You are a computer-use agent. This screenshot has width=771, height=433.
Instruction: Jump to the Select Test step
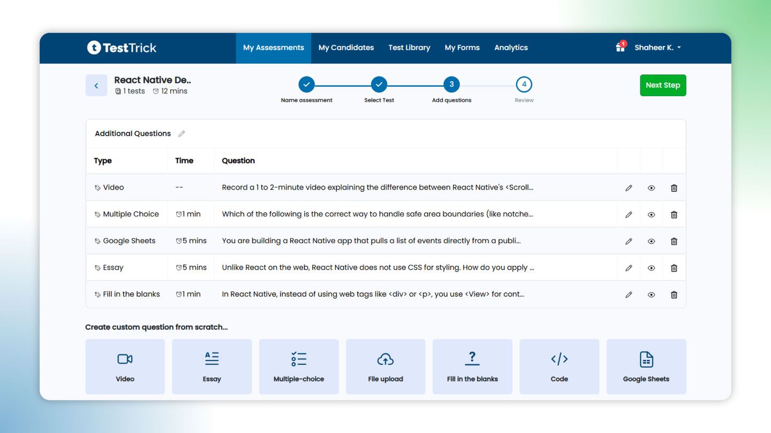click(x=379, y=84)
